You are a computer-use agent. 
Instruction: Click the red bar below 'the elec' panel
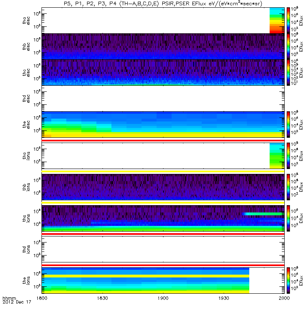(163, 141)
